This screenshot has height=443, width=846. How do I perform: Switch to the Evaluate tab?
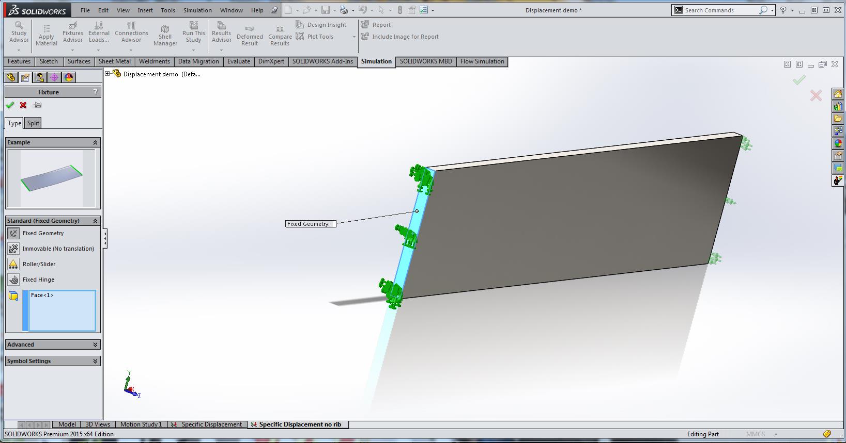[x=238, y=61]
